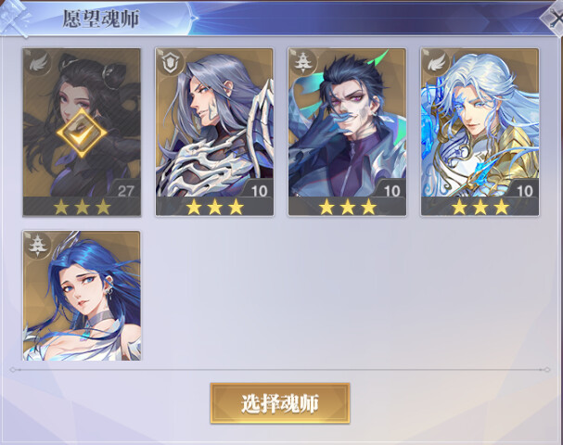Screen dimensions: 563x445
Task: Select the blue-haired woman soul master card
Action: click(x=82, y=296)
